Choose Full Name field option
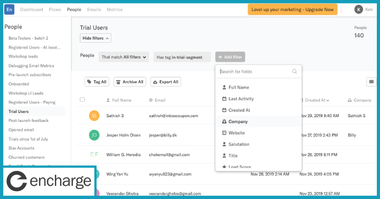 [x=258, y=87]
